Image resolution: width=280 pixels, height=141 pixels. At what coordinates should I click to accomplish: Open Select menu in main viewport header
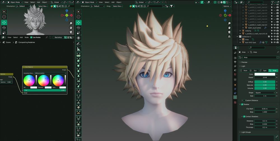[107, 2]
